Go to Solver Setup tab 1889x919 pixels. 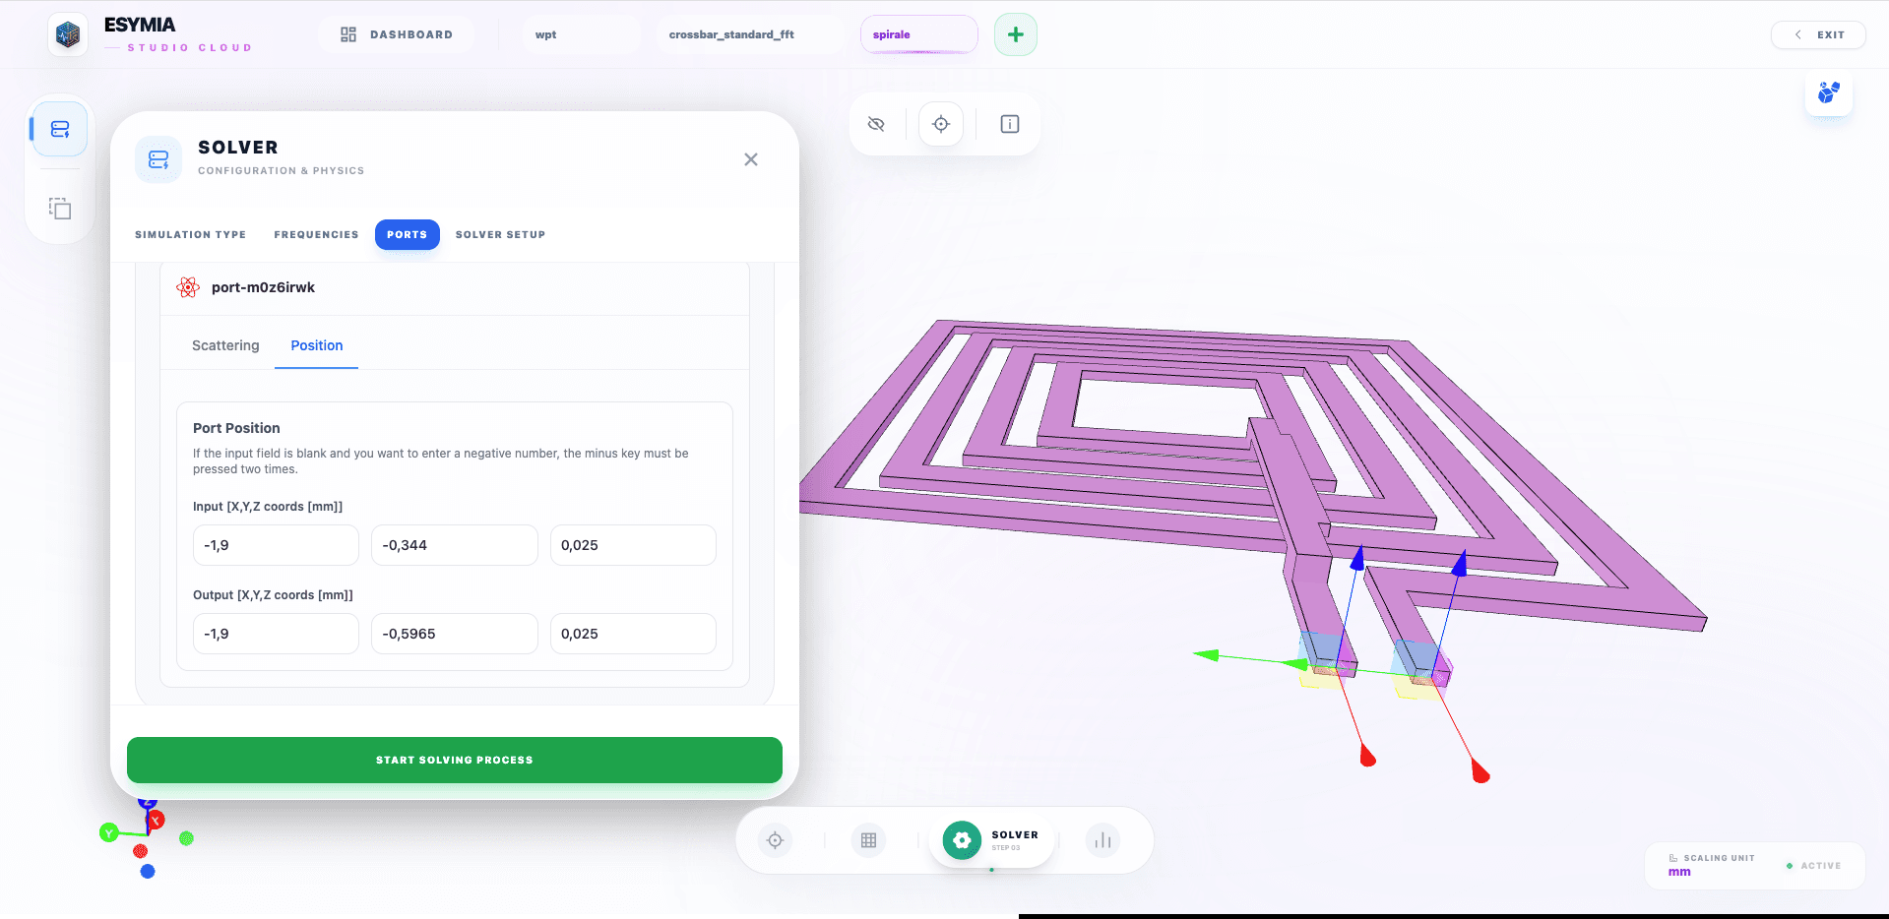(500, 234)
